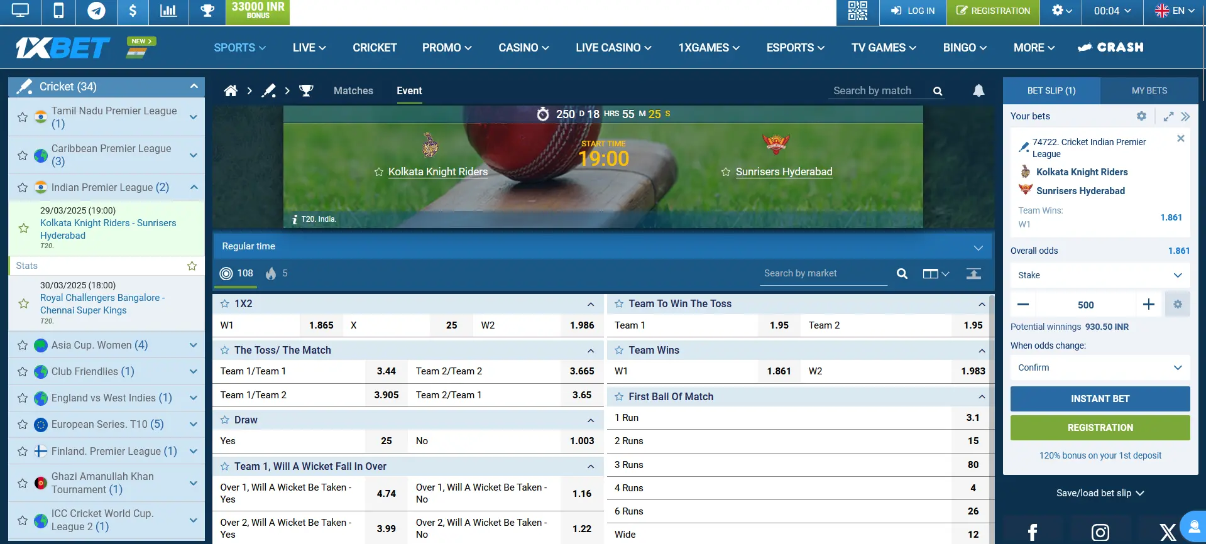The image size is (1206, 544).
Task: Collapse the Cricket (34) sidebar section
Action: tap(194, 87)
